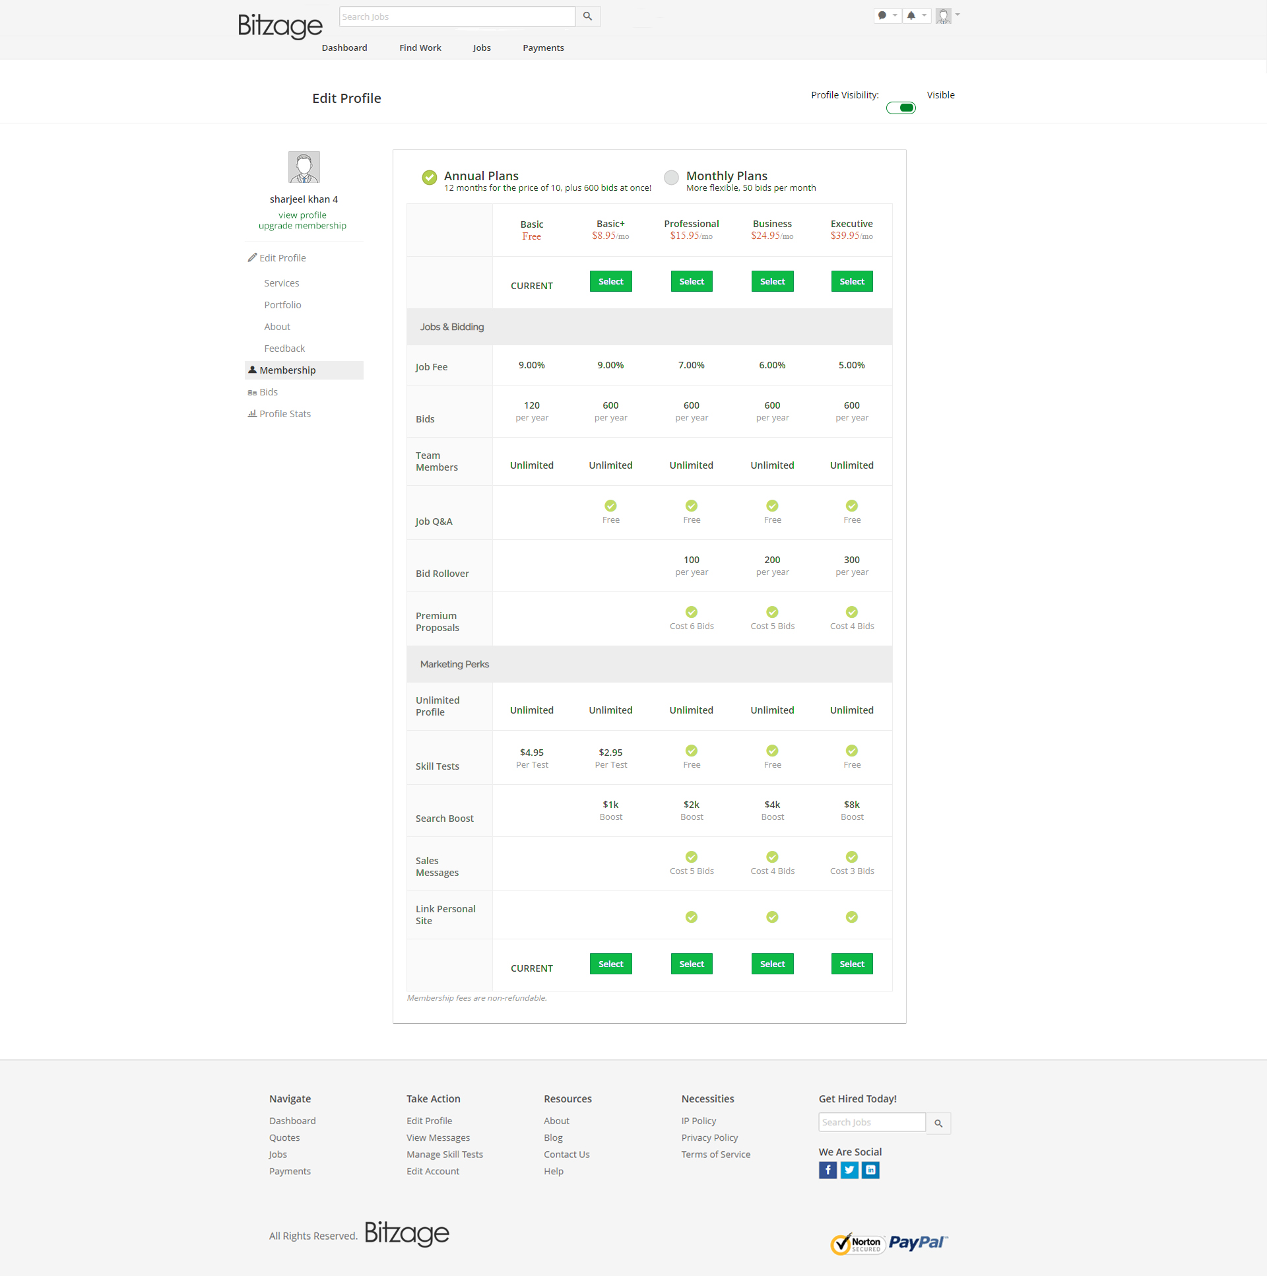Viewport: 1267px width, 1276px height.
Task: Click the upgrade membership link
Action: click(302, 226)
